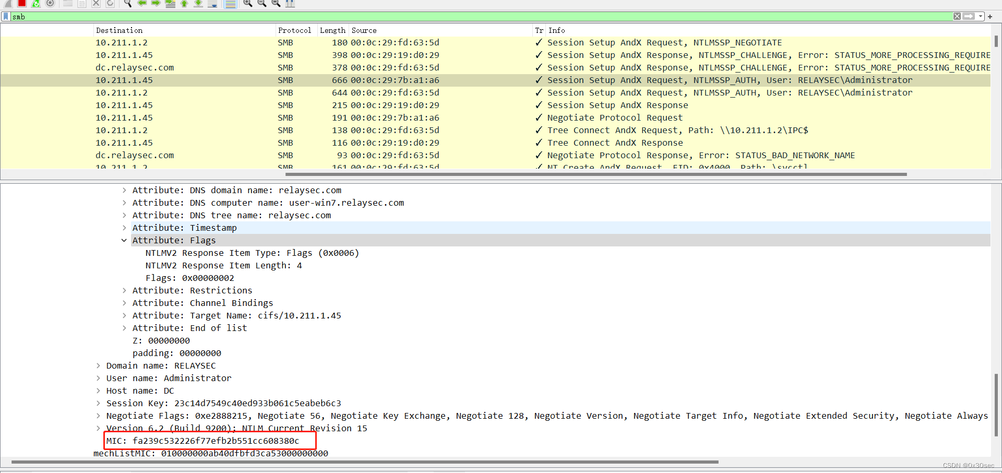1002x473 pixels.
Task: Expand the Restrictions attribute
Action: [124, 291]
